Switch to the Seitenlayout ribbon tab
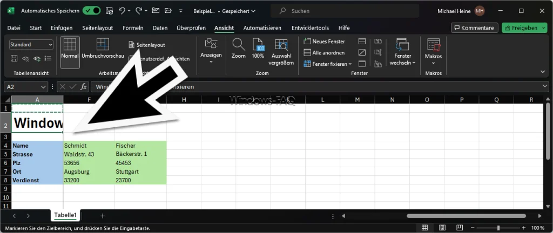Screen dimensions: 553x233 pos(98,28)
